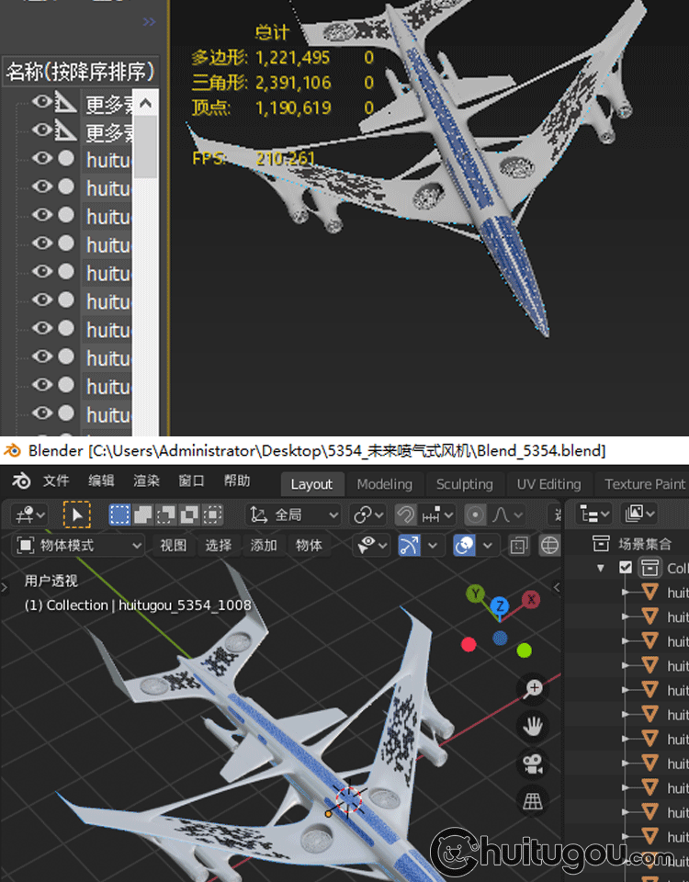This screenshot has height=882, width=689.
Task: Click the green negative Y axis dot
Action: pos(525,650)
